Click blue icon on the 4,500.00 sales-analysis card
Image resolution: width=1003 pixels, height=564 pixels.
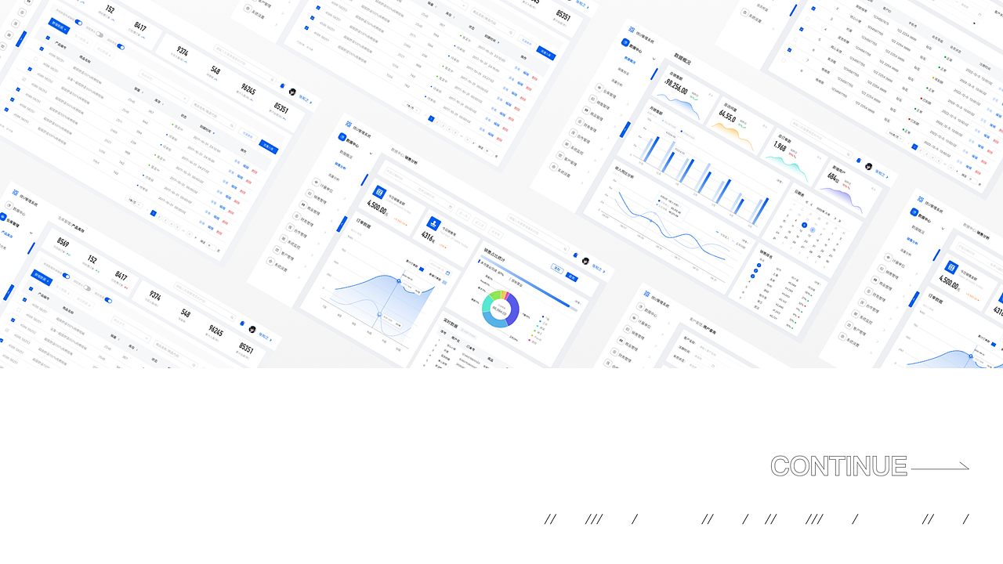379,192
